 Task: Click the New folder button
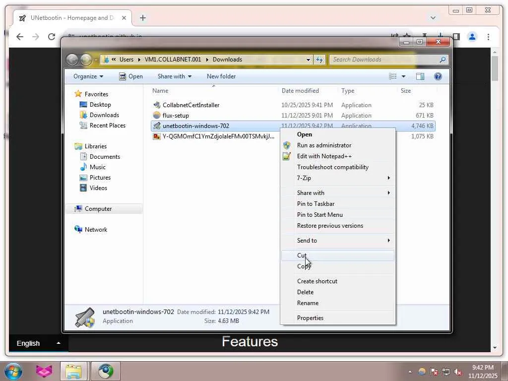pyautogui.click(x=221, y=76)
